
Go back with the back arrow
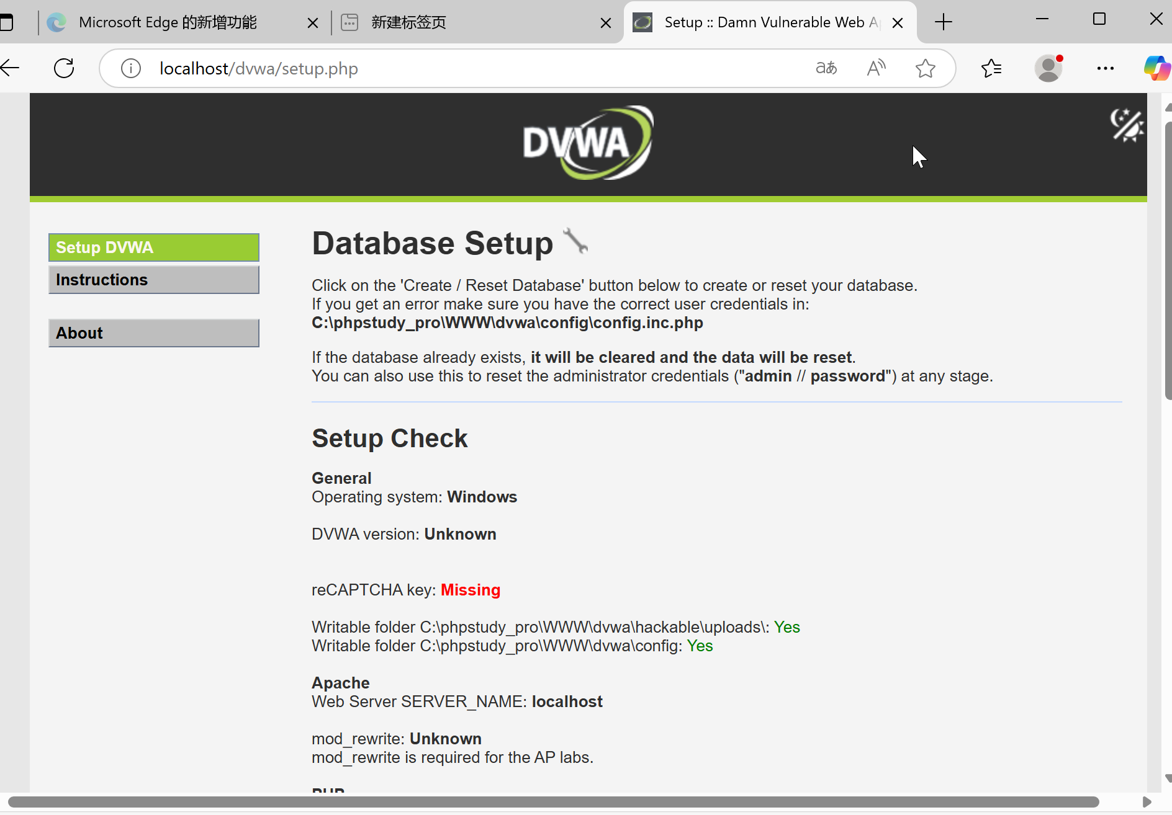(10, 68)
